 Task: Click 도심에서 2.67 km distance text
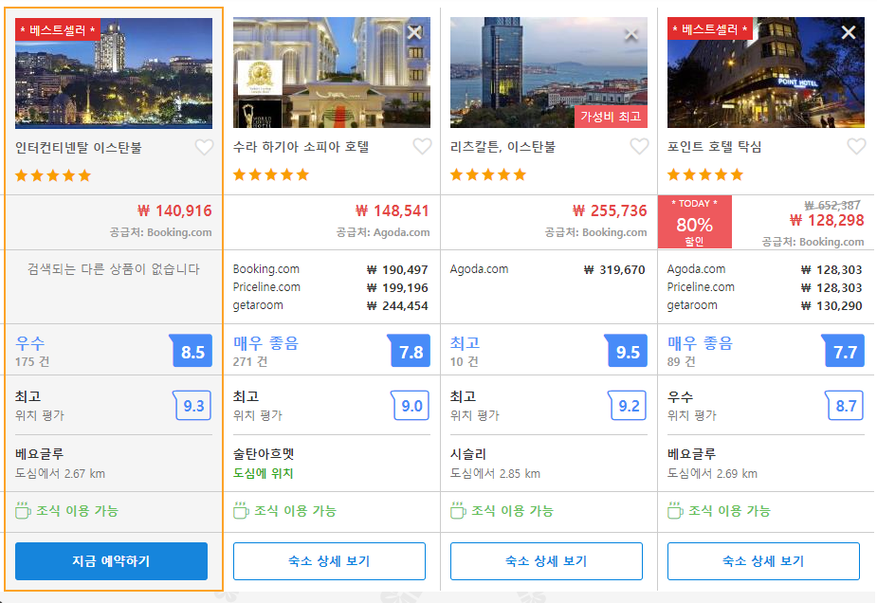[60, 473]
